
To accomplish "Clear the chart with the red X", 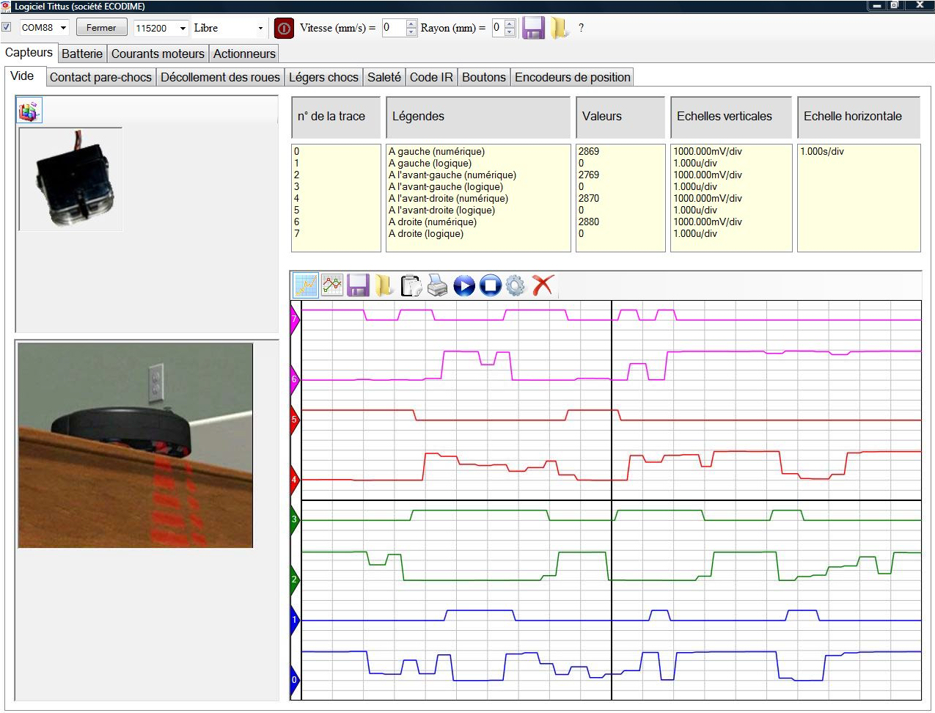I will tap(543, 285).
